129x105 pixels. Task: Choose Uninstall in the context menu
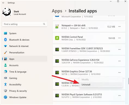[101, 85]
